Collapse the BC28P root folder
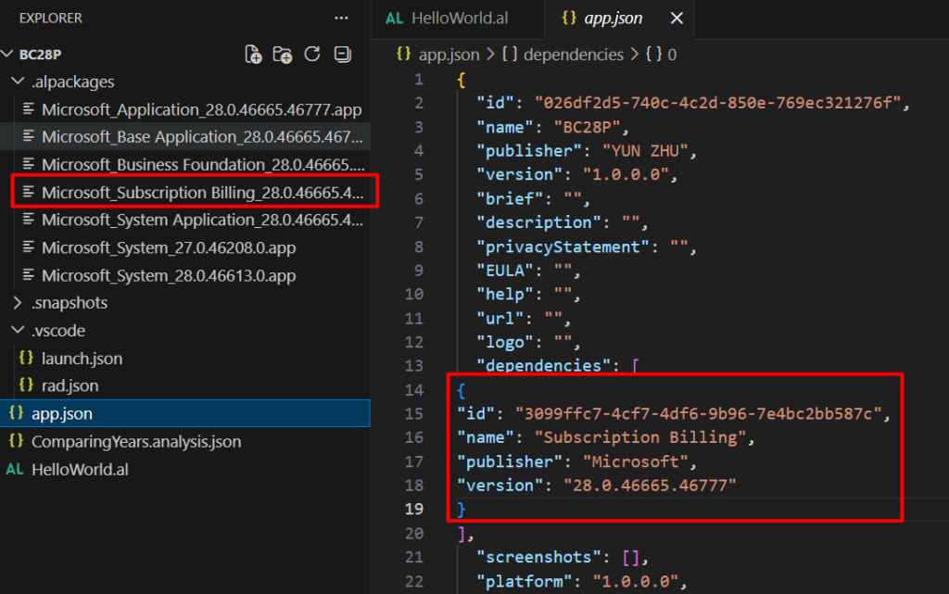 9,54
